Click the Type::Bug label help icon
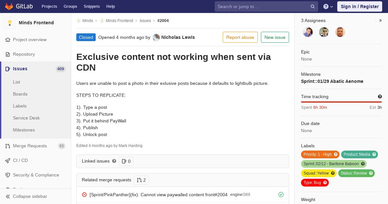The width and height of the screenshot is (388, 204). tap(325, 183)
